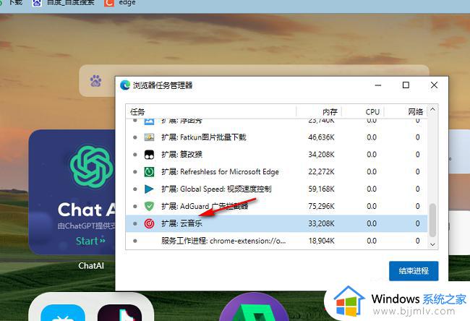This screenshot has width=470, height=321.
Task: Open the ChatAI shortcut label
Action: [x=91, y=265]
